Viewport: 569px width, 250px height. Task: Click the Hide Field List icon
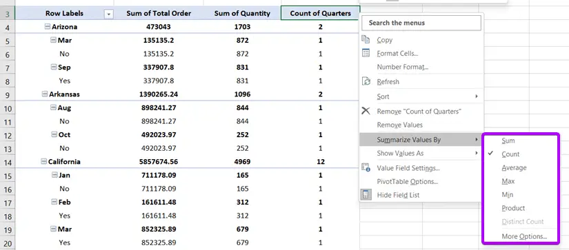coord(366,195)
